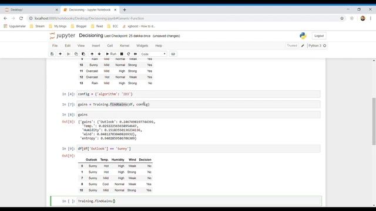Restart the kernel with the circular arrow icon
The height and width of the screenshot is (211, 376).
pyautogui.click(x=129, y=54)
